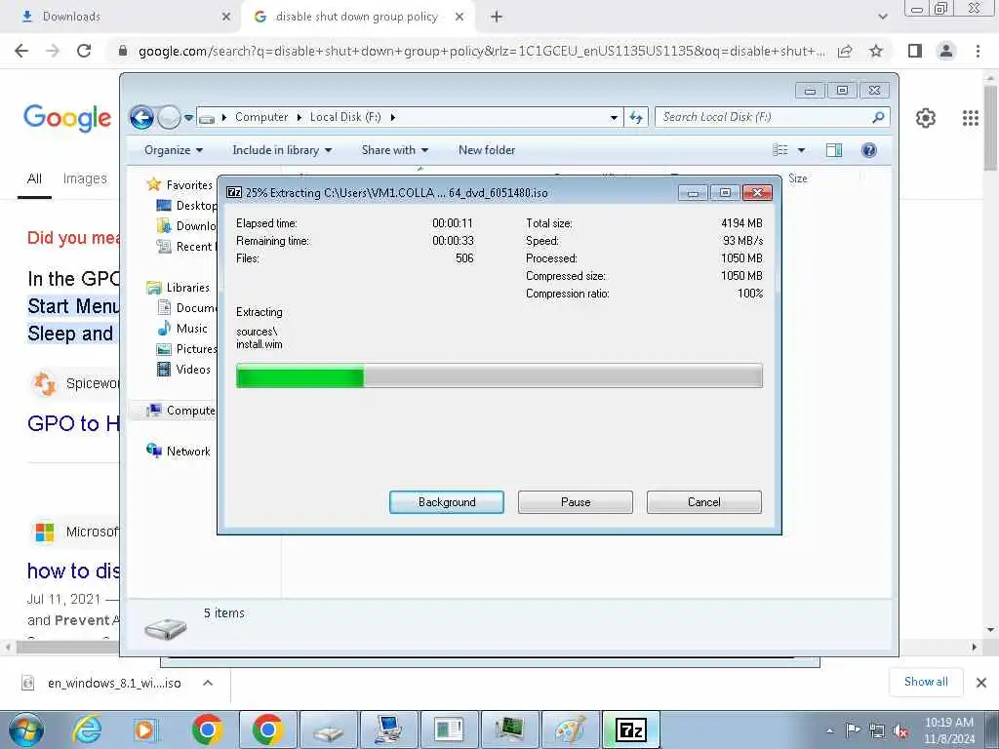999x749 pixels.
Task: Open the Google apps grid
Action: pos(971,118)
